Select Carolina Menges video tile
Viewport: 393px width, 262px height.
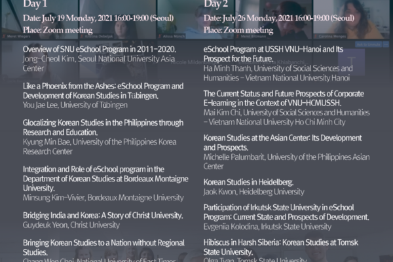click(x=351, y=19)
